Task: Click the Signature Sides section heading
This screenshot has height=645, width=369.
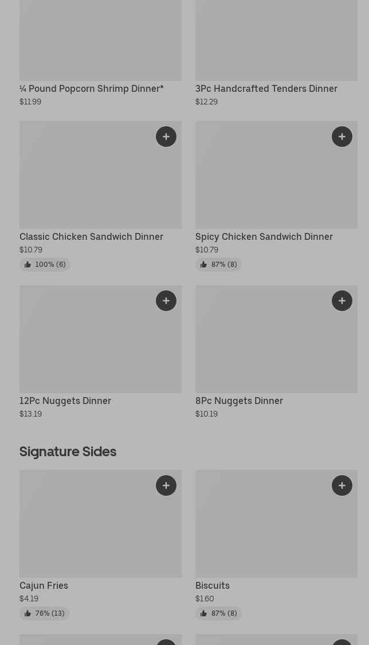Action: tap(68, 452)
